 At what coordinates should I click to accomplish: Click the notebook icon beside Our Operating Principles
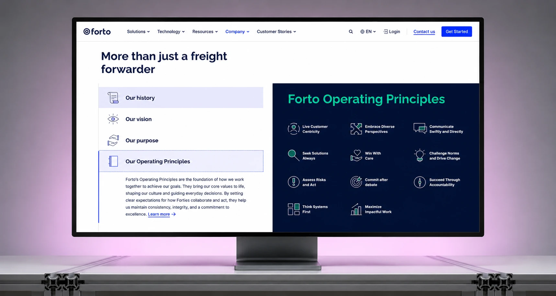coord(113,161)
